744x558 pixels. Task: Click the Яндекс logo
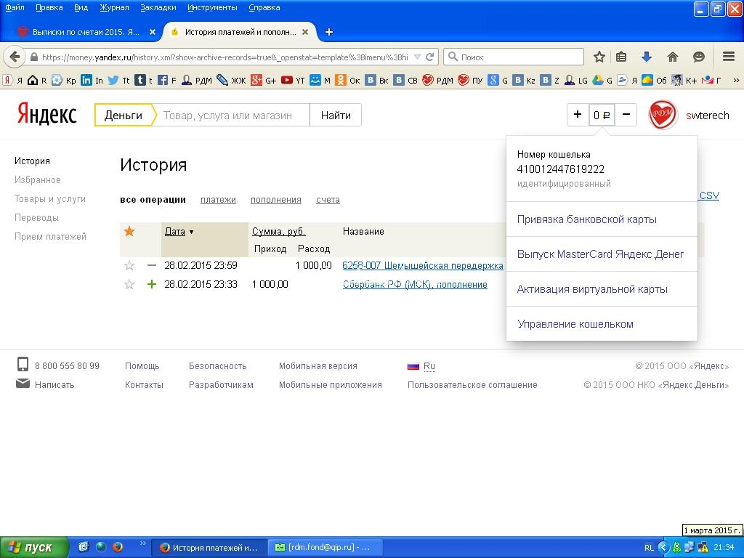coord(47,115)
